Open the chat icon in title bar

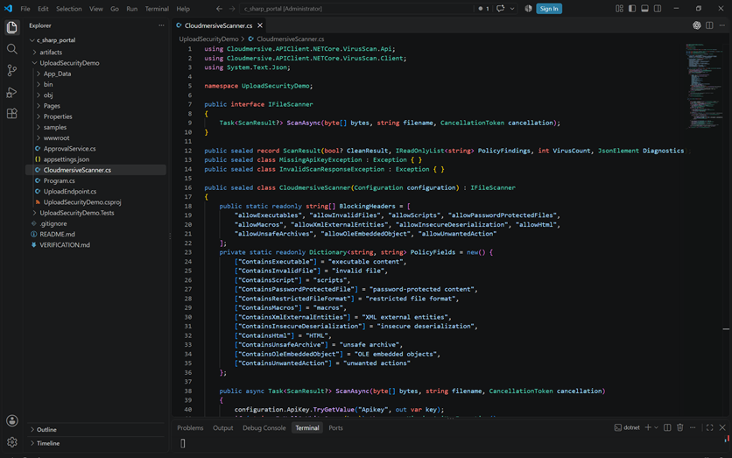click(501, 9)
